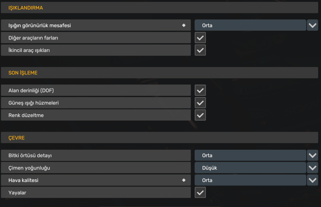Click diamond icon beside Hava kalitesi
The image size is (321, 207).
[x=184, y=180]
